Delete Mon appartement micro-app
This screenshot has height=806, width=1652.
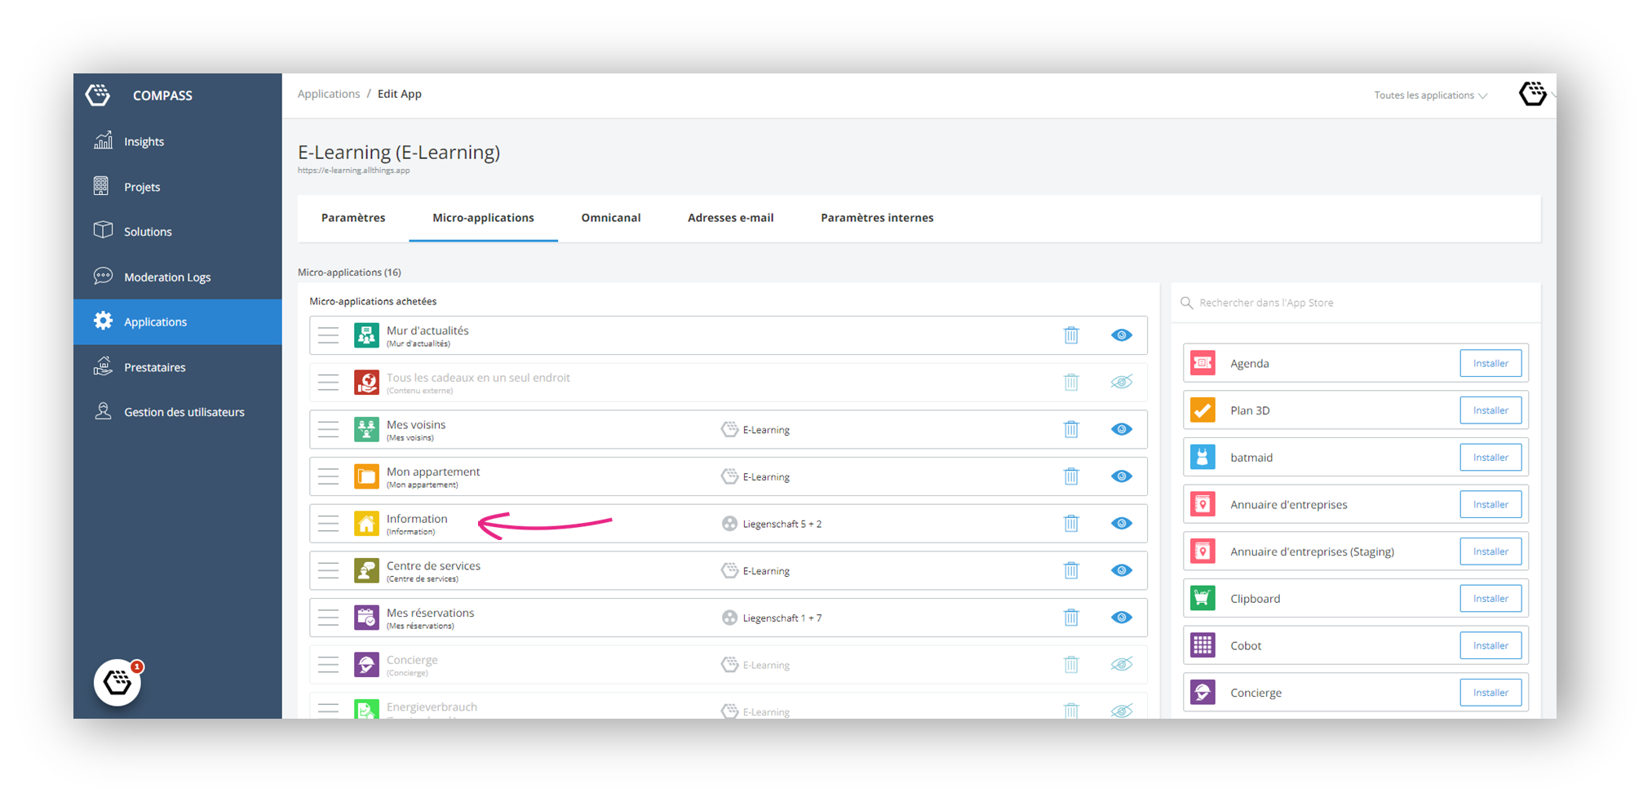pos(1071,476)
